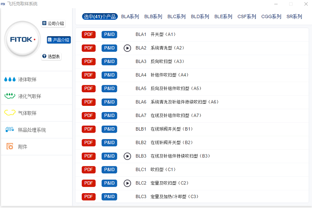Image resolution: width=312 pixels, height=208 pixels.
Task: Select 液化气取样 liquefied gas sampling
Action: pyautogui.click(x=29, y=96)
